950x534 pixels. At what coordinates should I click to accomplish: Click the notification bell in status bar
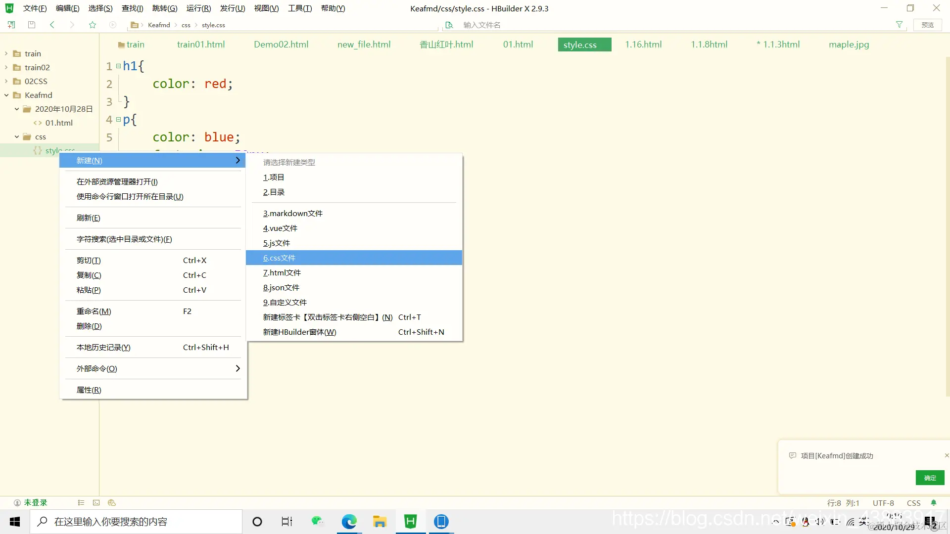click(x=934, y=503)
